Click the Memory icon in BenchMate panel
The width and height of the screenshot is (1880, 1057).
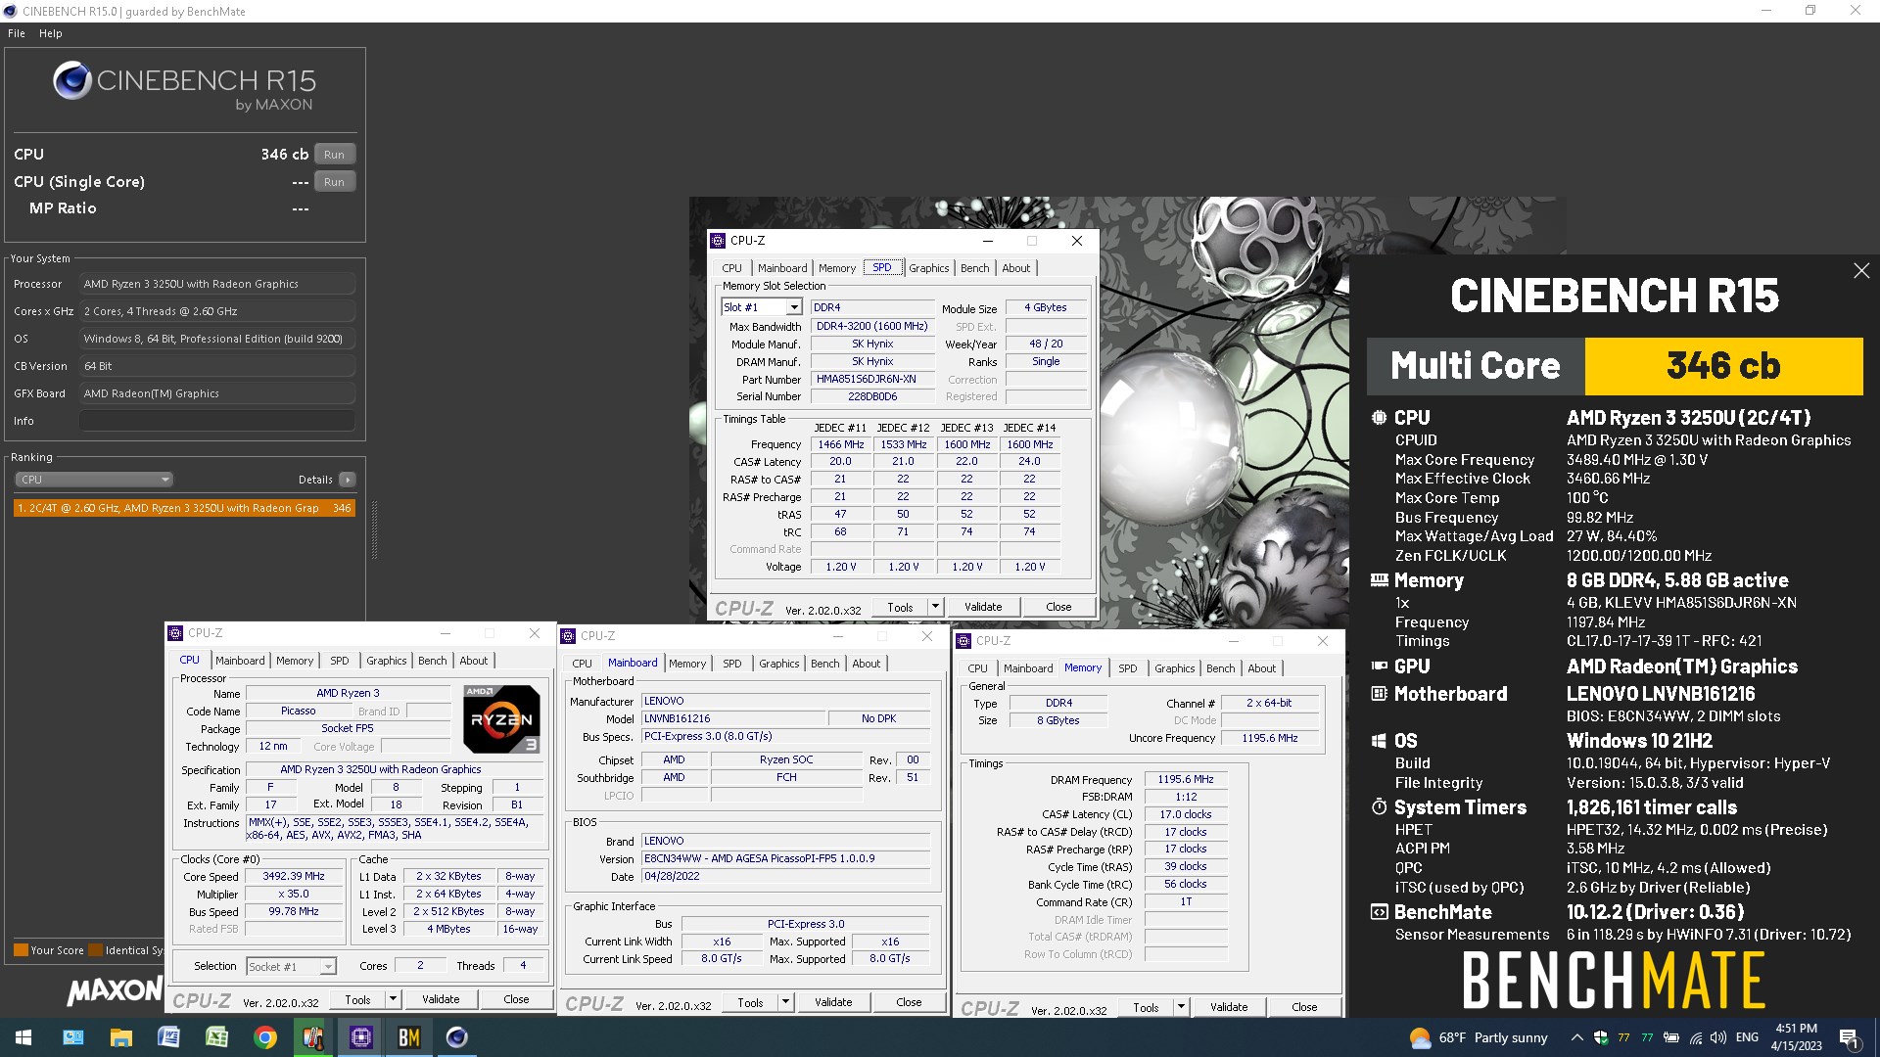click(x=1379, y=580)
